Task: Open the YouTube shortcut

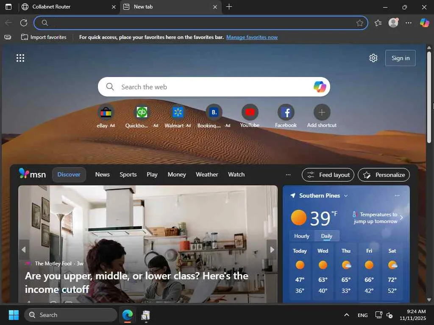Action: [250, 113]
